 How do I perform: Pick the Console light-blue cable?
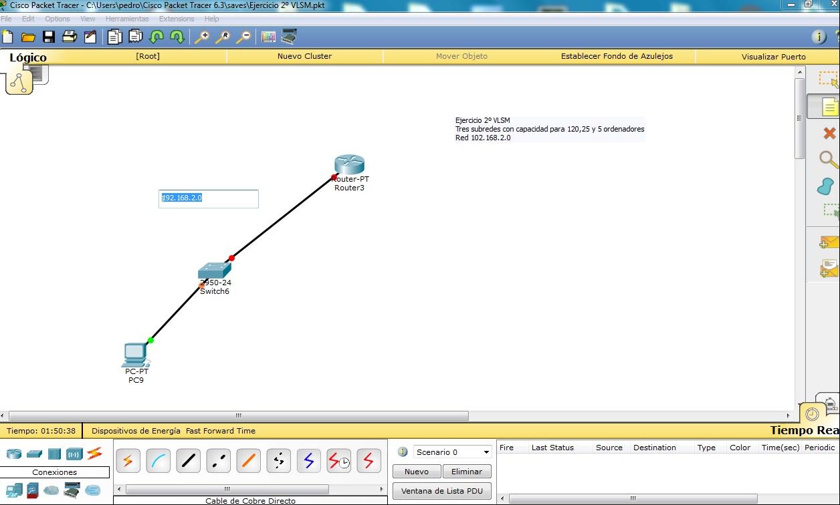click(x=158, y=461)
